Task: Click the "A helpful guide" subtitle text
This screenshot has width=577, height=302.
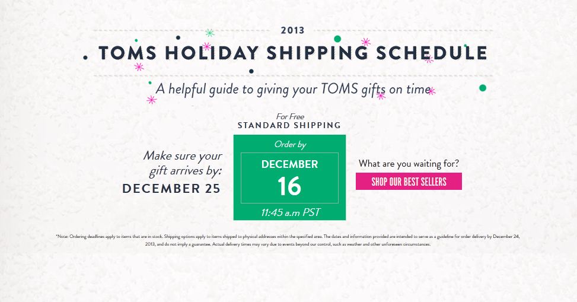Action: (x=292, y=89)
